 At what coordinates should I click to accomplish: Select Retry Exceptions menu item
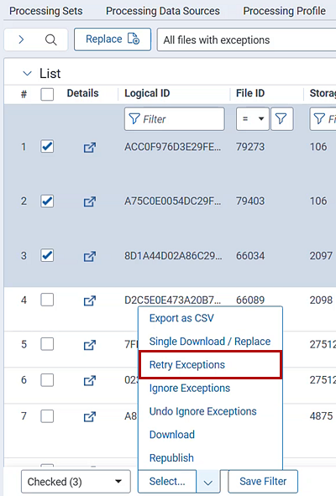[x=210, y=365]
